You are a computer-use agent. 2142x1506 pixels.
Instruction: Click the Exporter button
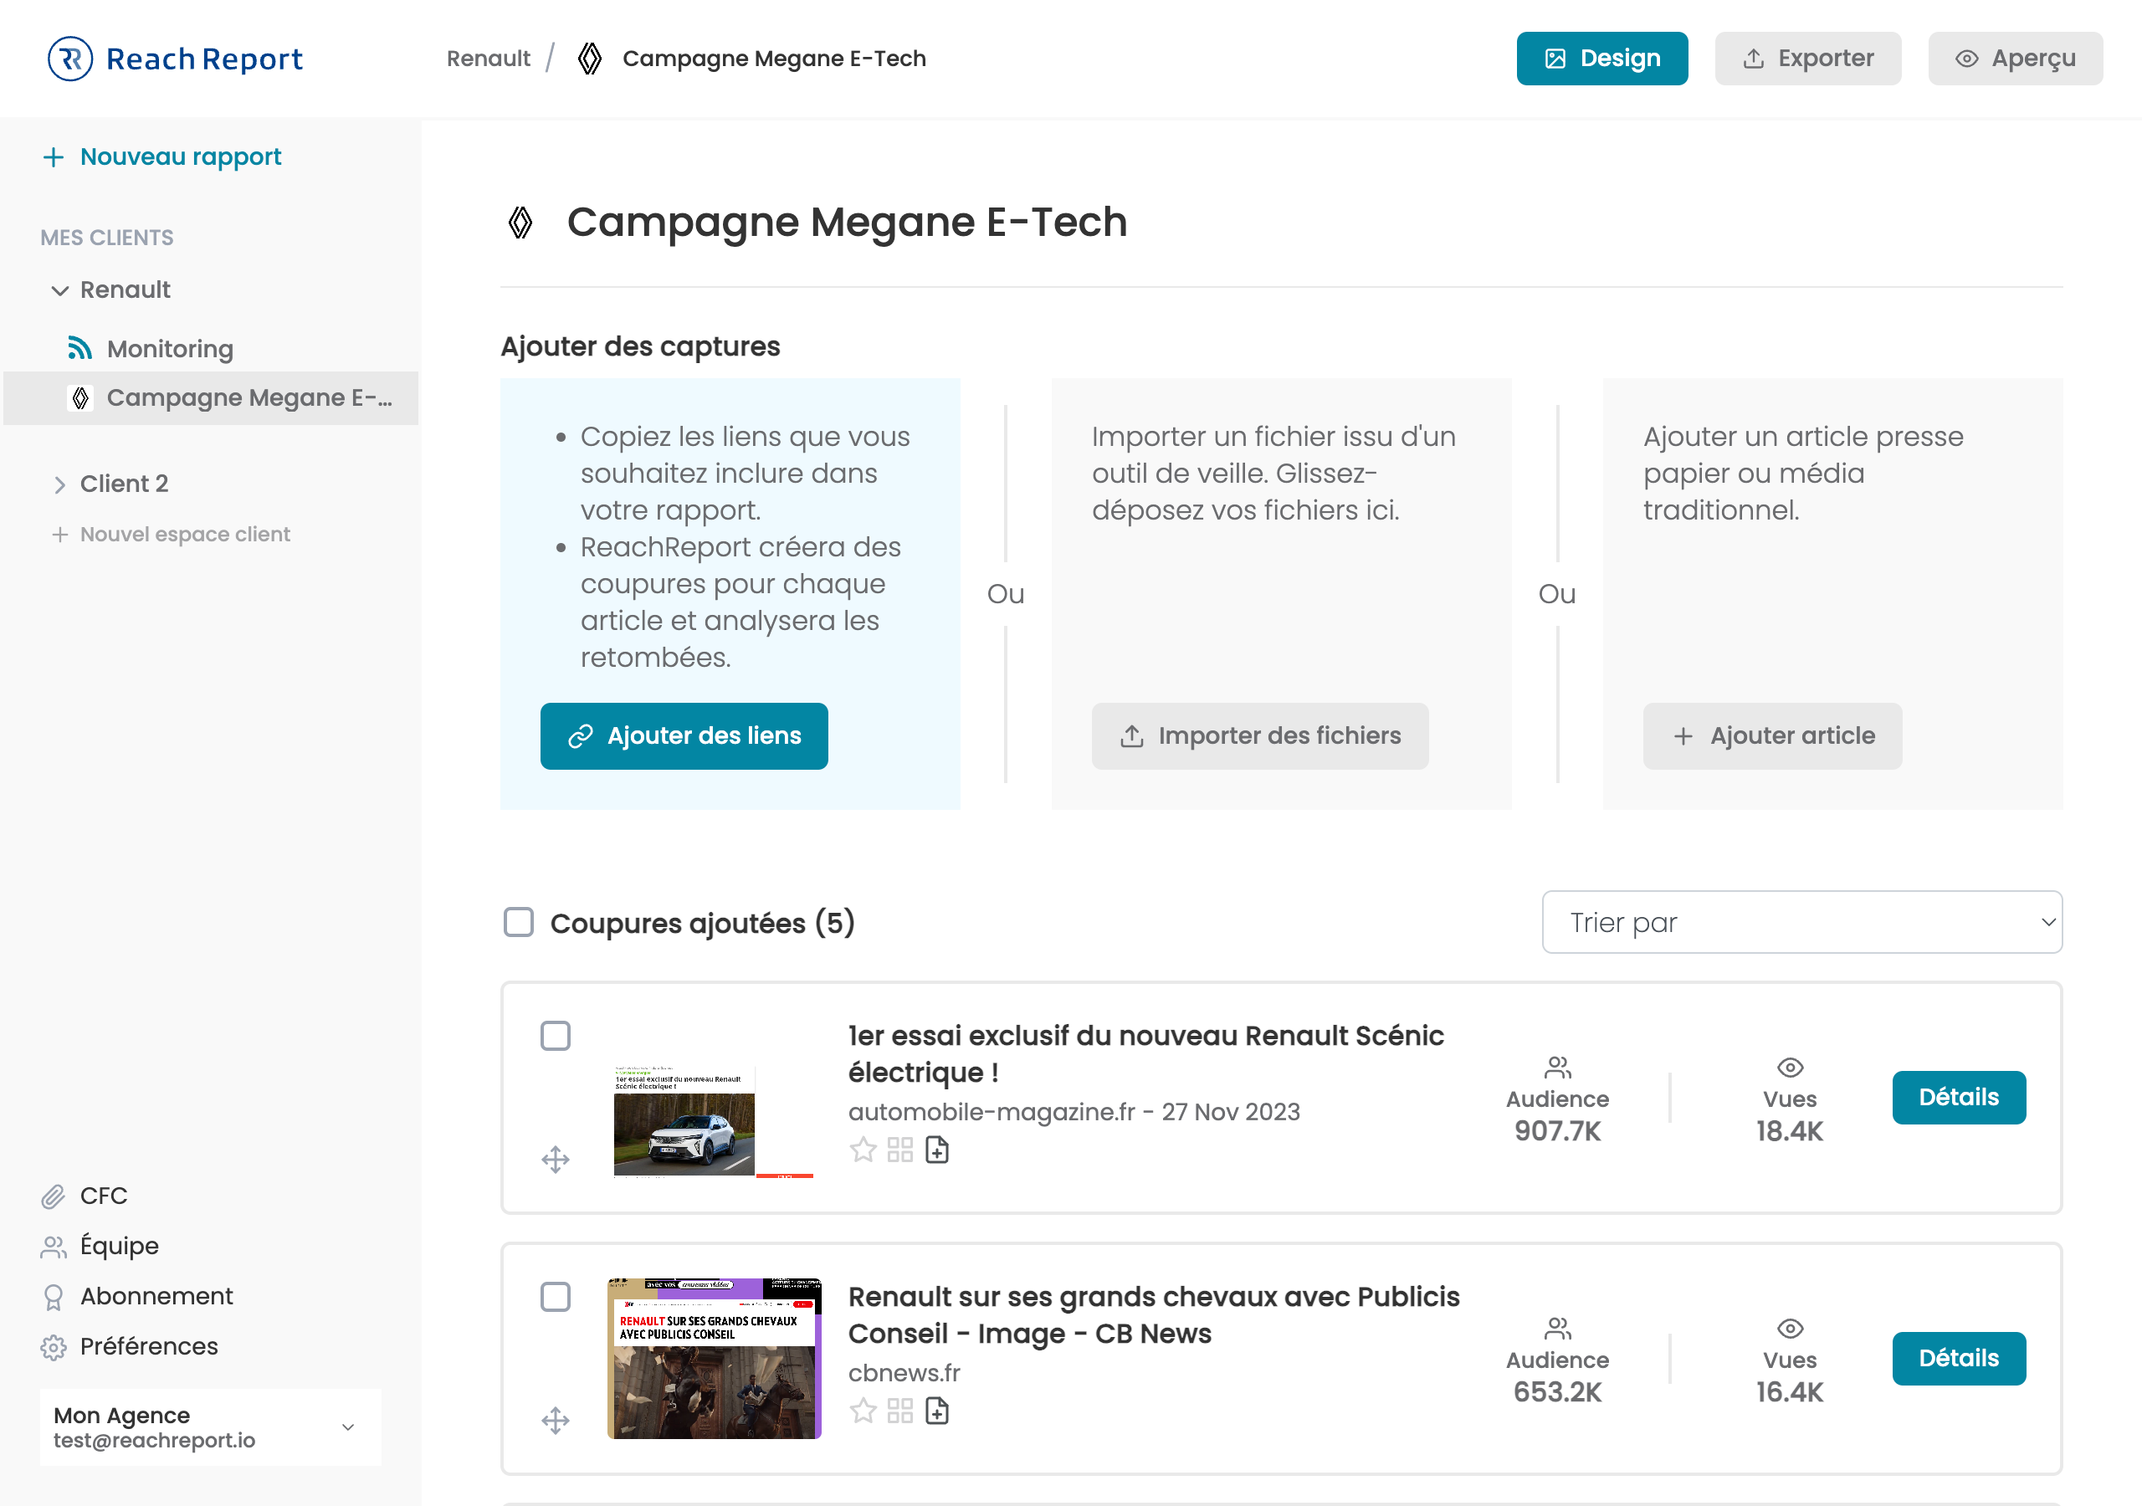click(1808, 59)
